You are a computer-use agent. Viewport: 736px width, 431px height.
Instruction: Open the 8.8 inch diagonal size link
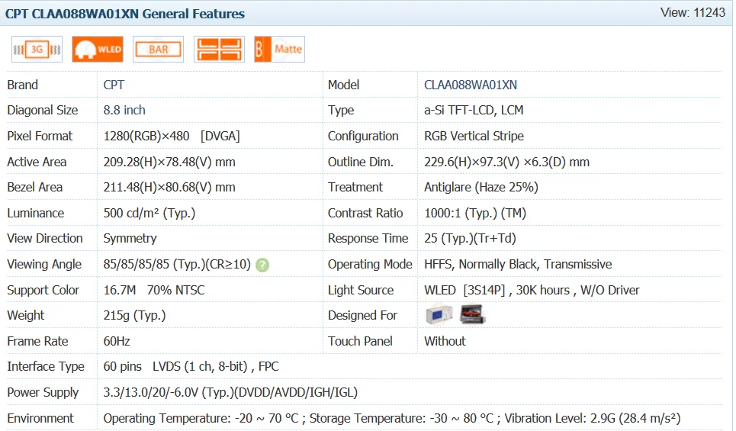click(x=124, y=111)
